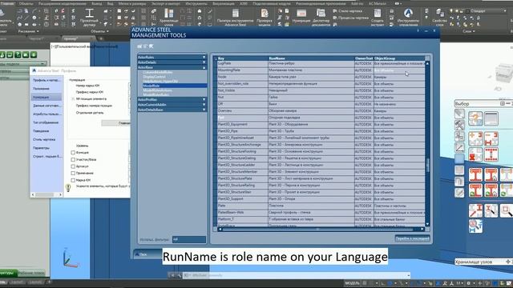Click the red-marked beam icon in Выбор palette
Image resolution: width=513 pixels, height=288 pixels.
click(475, 154)
